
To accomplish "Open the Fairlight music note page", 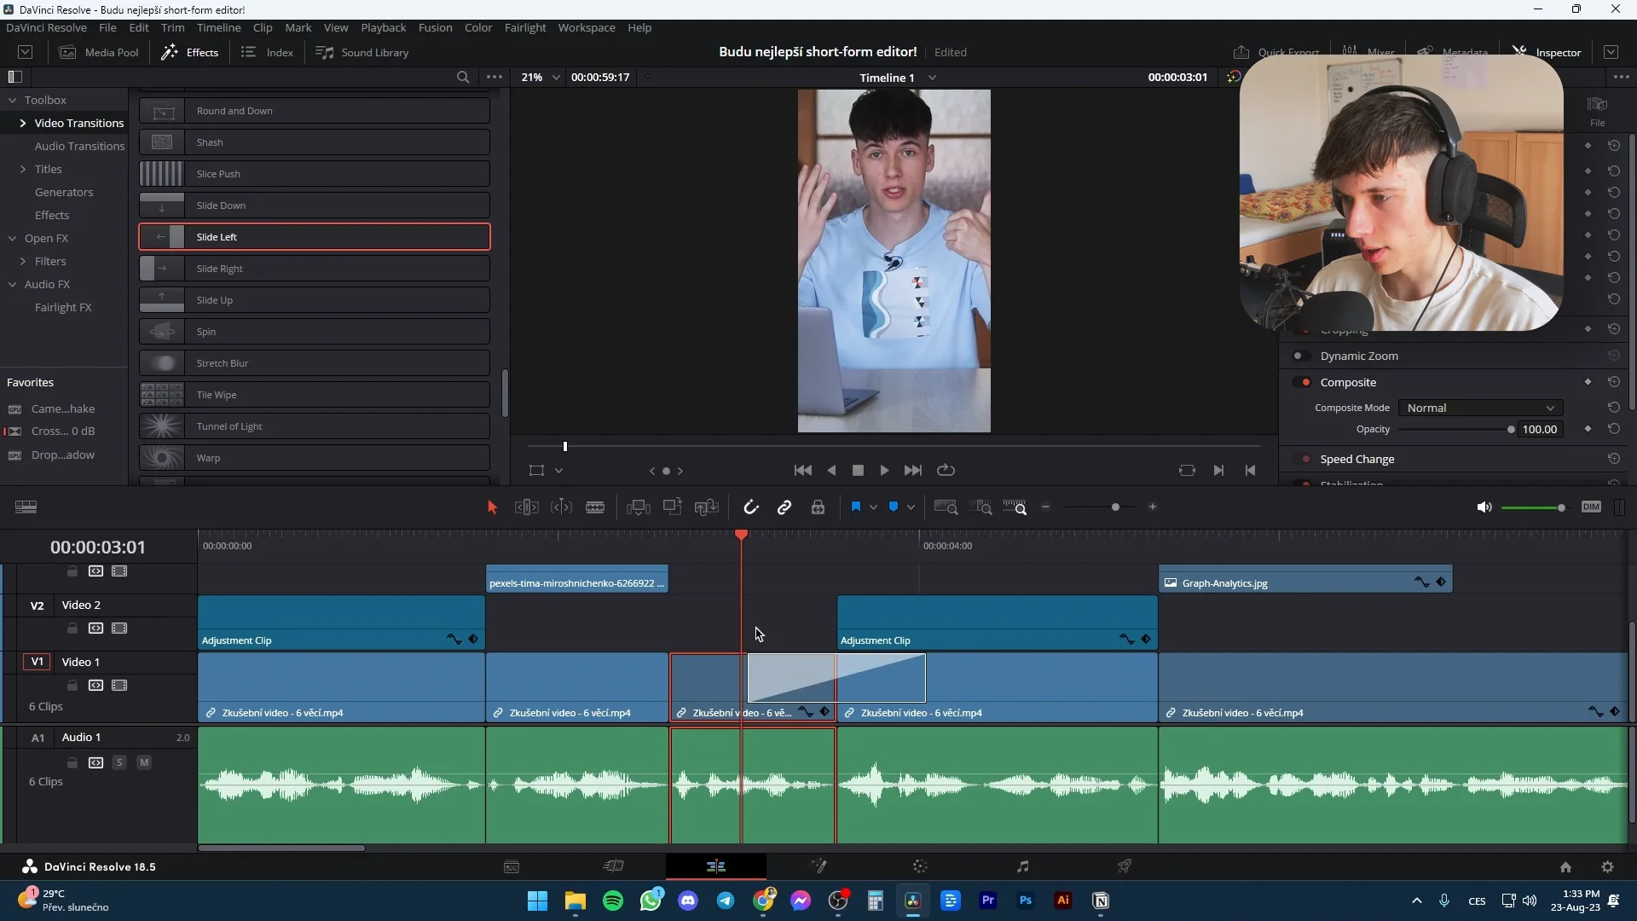I will pyautogui.click(x=1022, y=866).
